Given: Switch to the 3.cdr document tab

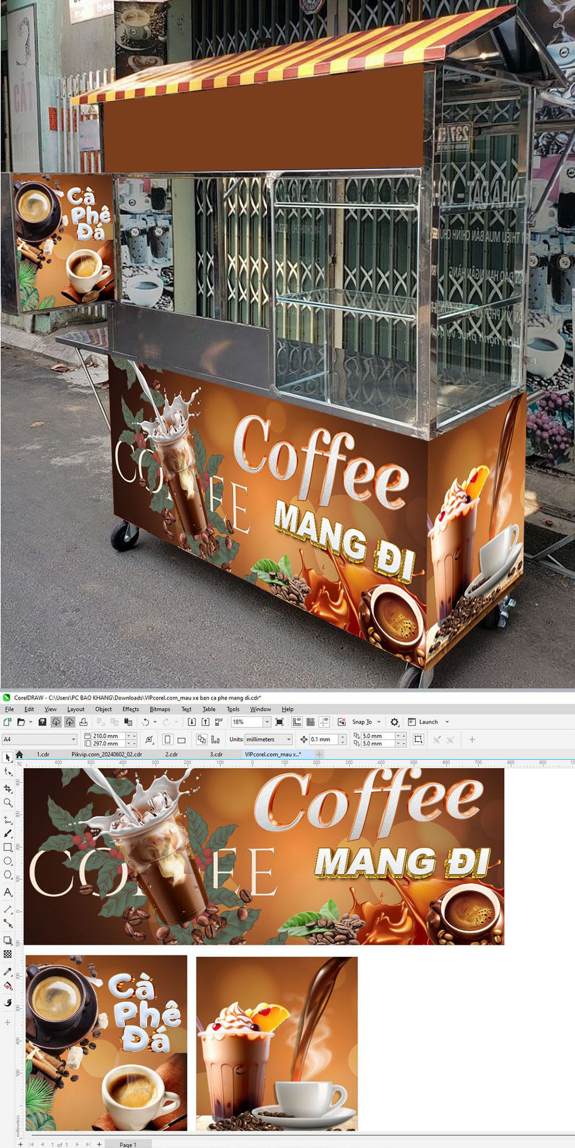Looking at the screenshot, I should coord(216,754).
